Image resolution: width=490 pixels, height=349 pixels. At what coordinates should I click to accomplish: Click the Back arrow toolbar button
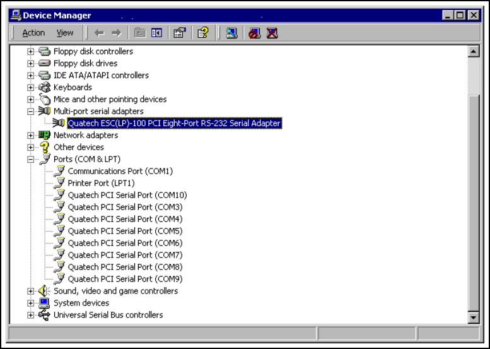click(99, 33)
